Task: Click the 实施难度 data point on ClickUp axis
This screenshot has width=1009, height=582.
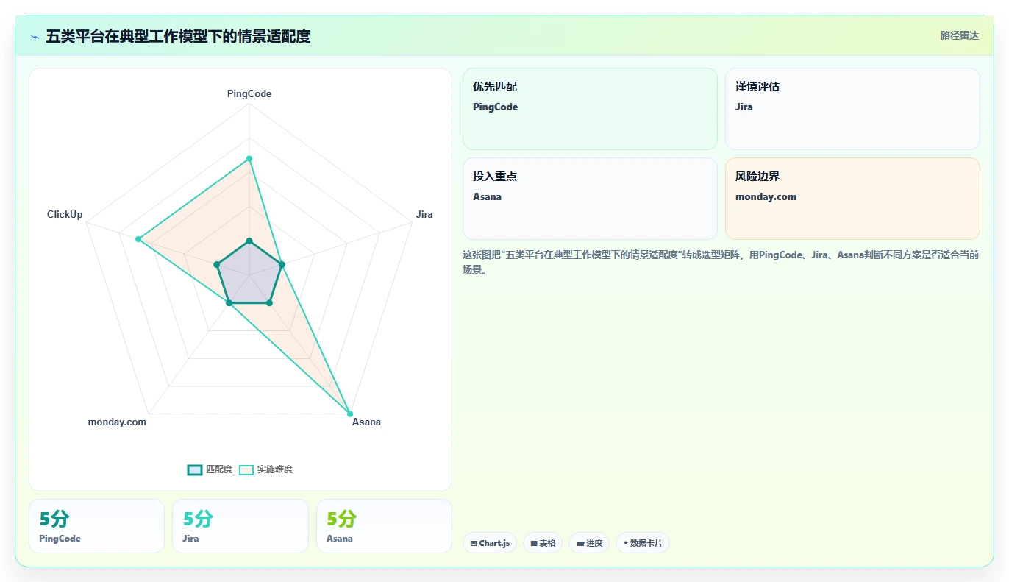Action: [x=138, y=239]
